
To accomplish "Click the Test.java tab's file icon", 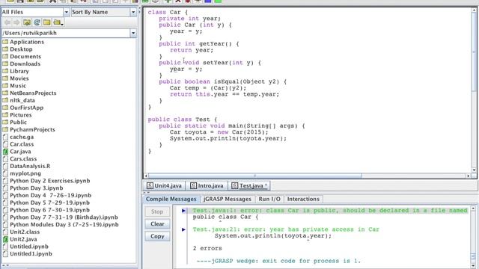I will pos(234,185).
